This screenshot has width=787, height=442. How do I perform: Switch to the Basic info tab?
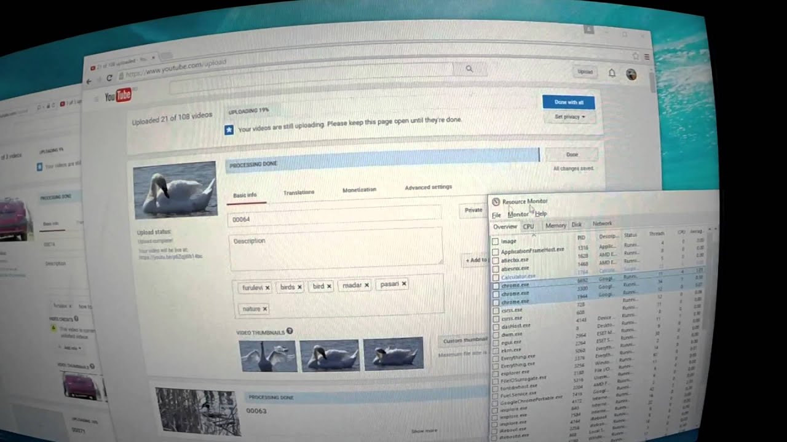[245, 195]
